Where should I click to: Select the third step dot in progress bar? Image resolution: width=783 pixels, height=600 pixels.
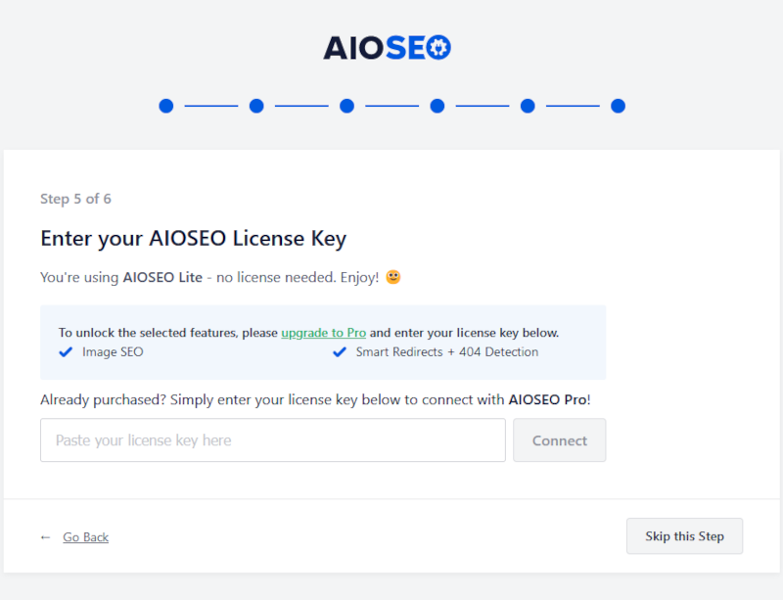347,106
